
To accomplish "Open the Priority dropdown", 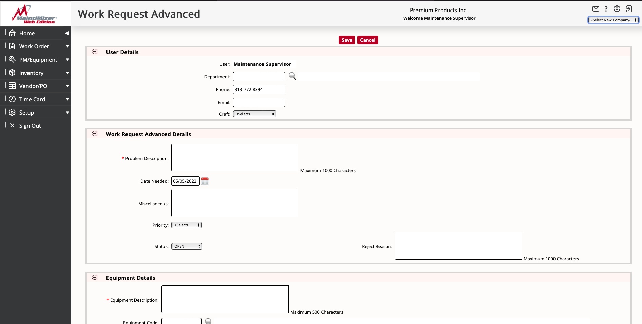I will click(x=186, y=225).
